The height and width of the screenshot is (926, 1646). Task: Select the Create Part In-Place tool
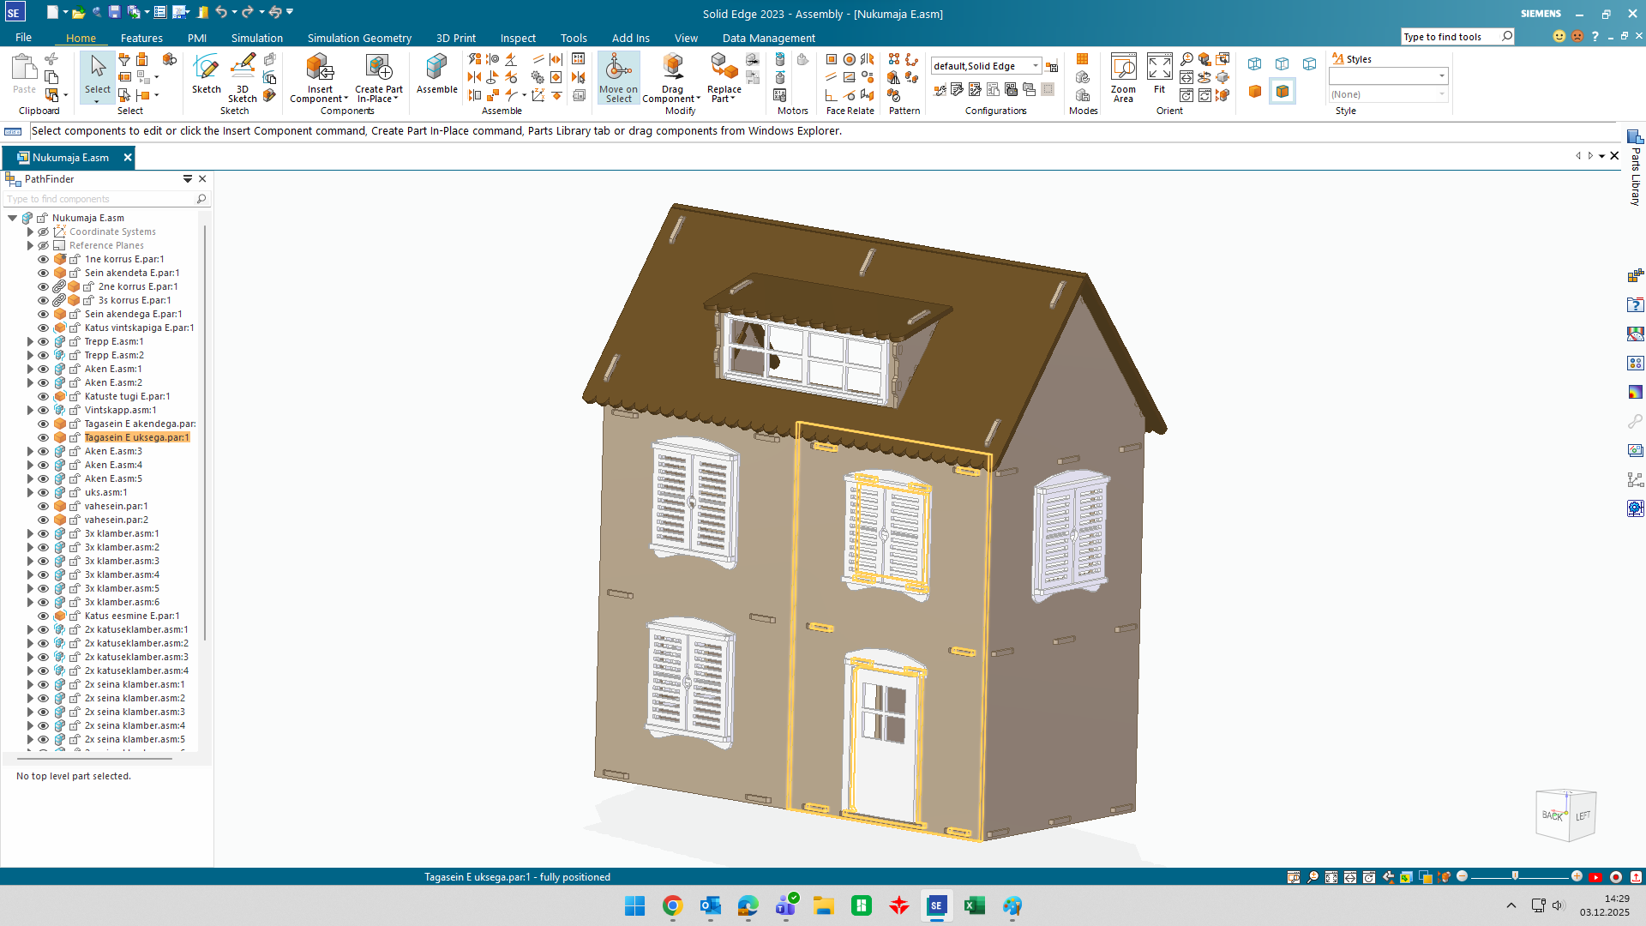(x=378, y=69)
